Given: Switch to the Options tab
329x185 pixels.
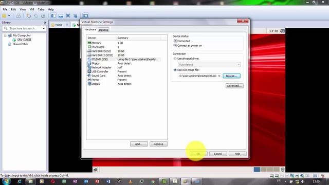Looking at the screenshot, I should pos(103,30).
